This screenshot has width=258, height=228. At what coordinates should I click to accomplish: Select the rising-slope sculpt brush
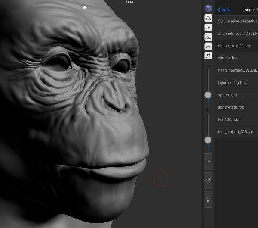tap(208, 27)
